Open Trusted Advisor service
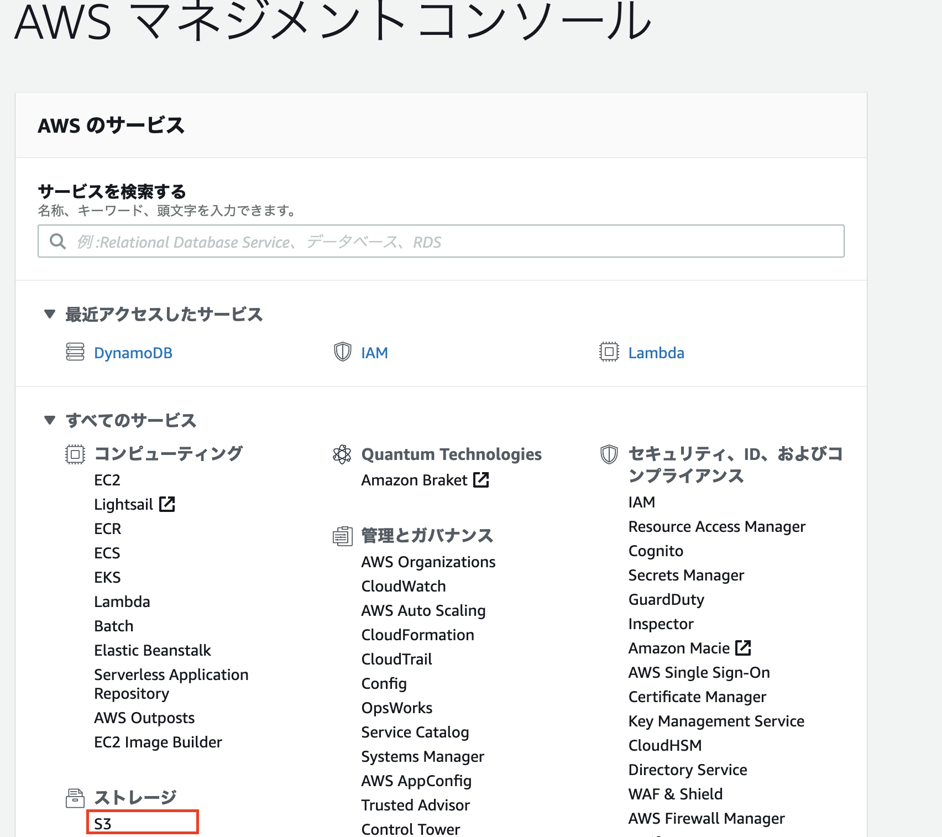Screen dimensions: 942x837 (x=416, y=805)
